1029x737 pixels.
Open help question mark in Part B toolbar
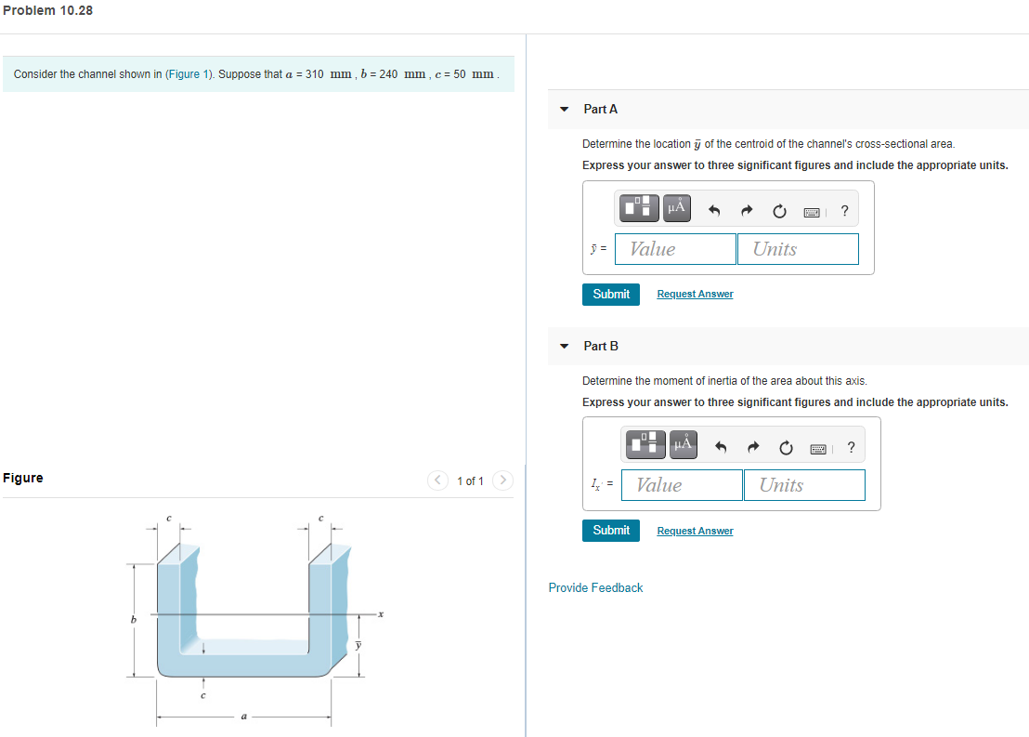[x=852, y=447]
